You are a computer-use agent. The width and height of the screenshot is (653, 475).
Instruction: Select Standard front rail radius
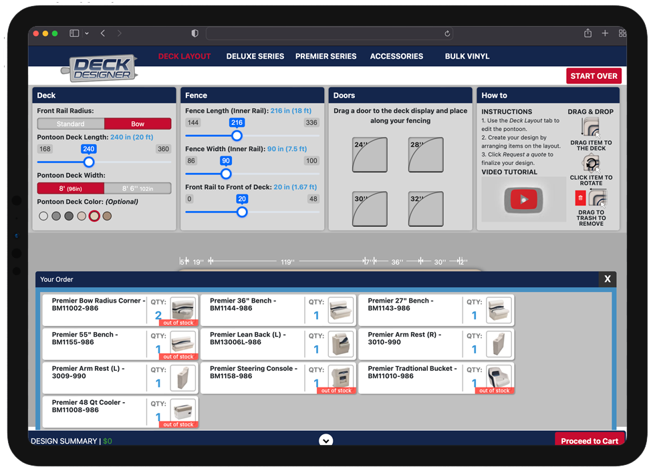(71, 124)
